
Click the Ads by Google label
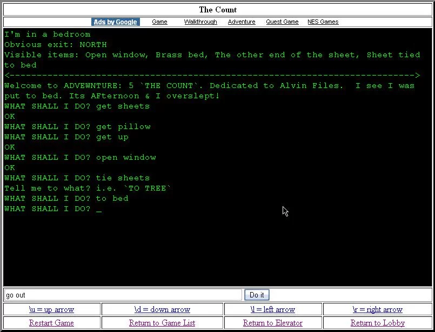click(x=116, y=22)
